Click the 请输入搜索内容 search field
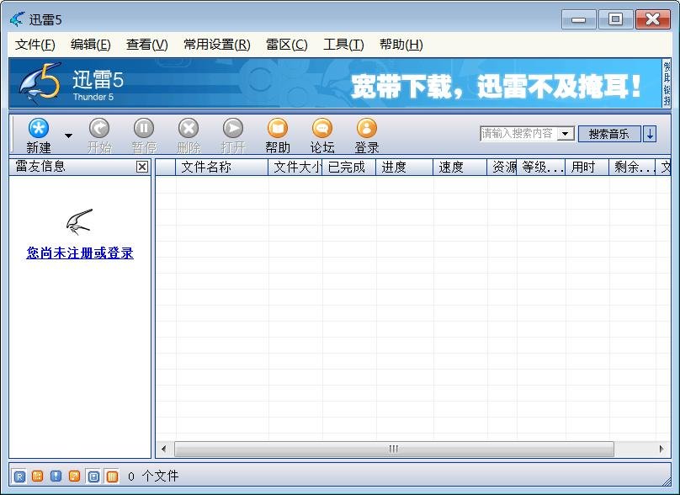 point(518,134)
